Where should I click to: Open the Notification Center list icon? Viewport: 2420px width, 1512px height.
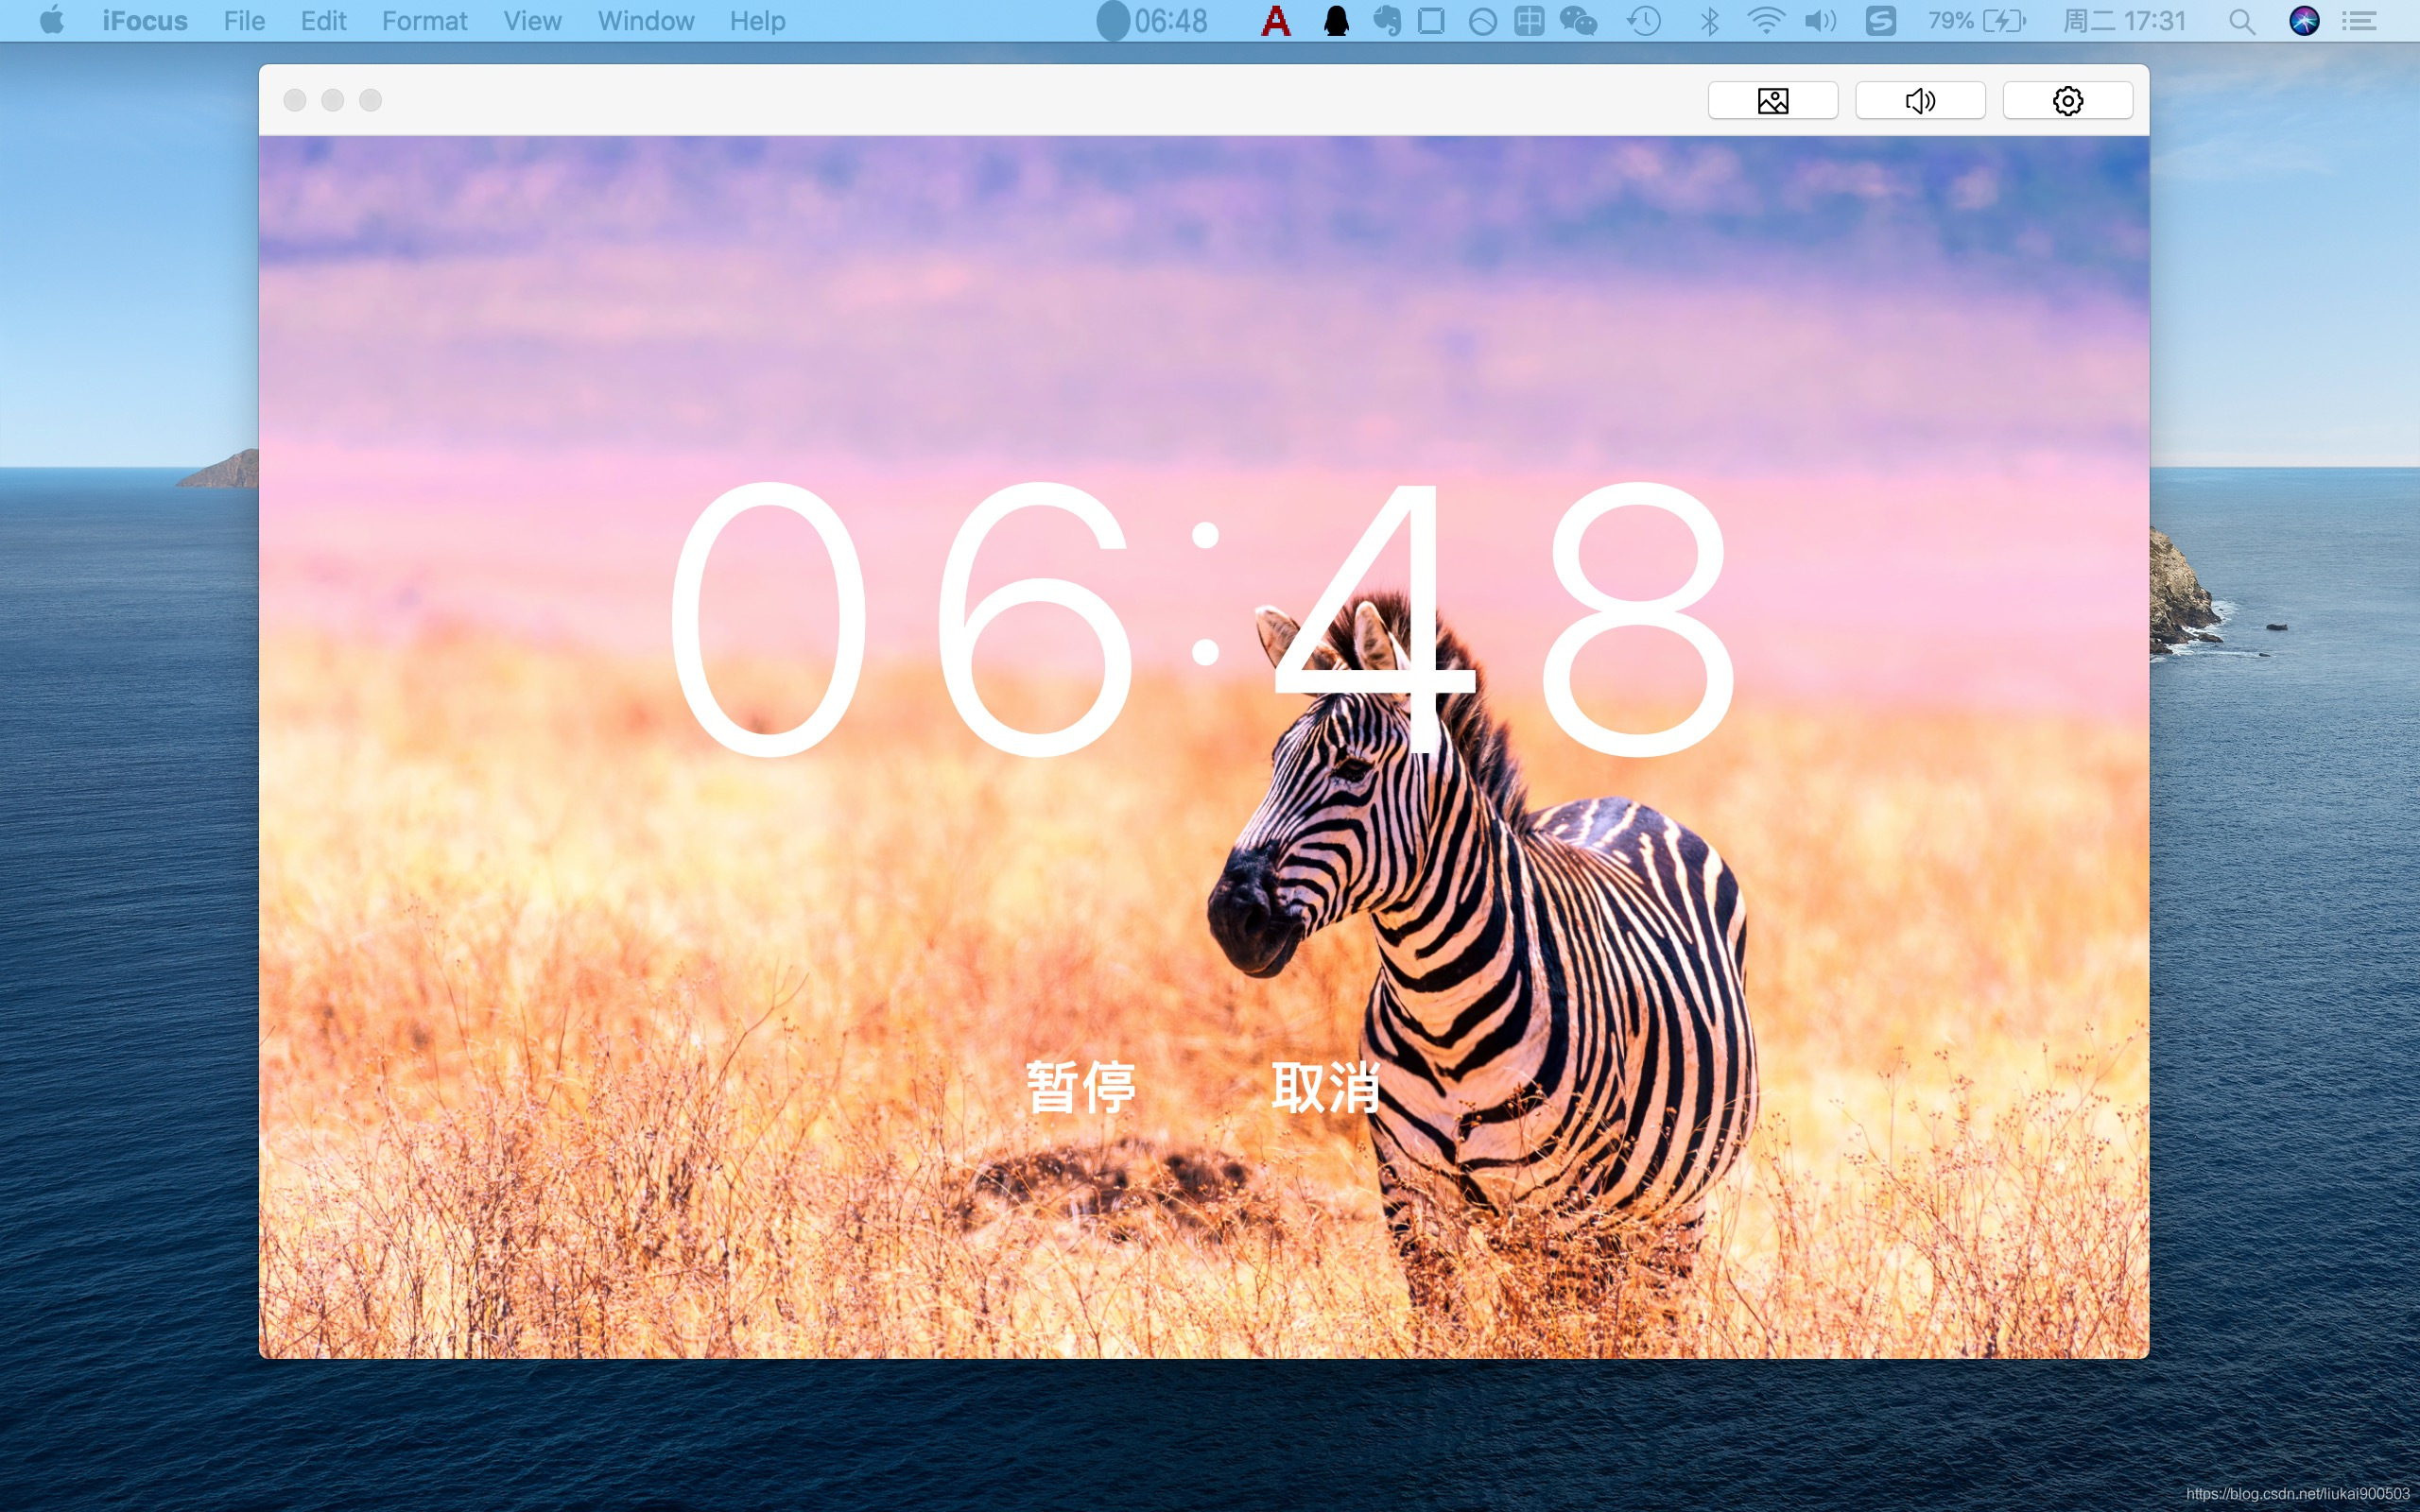point(2359,21)
